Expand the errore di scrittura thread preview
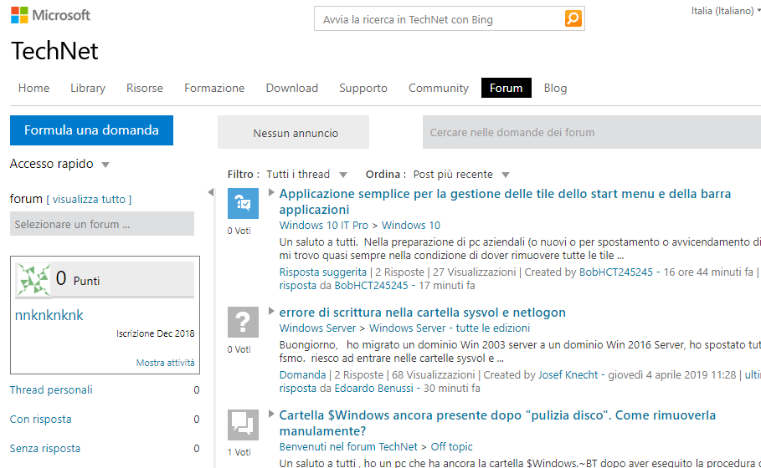The height and width of the screenshot is (468, 761). 271,311
